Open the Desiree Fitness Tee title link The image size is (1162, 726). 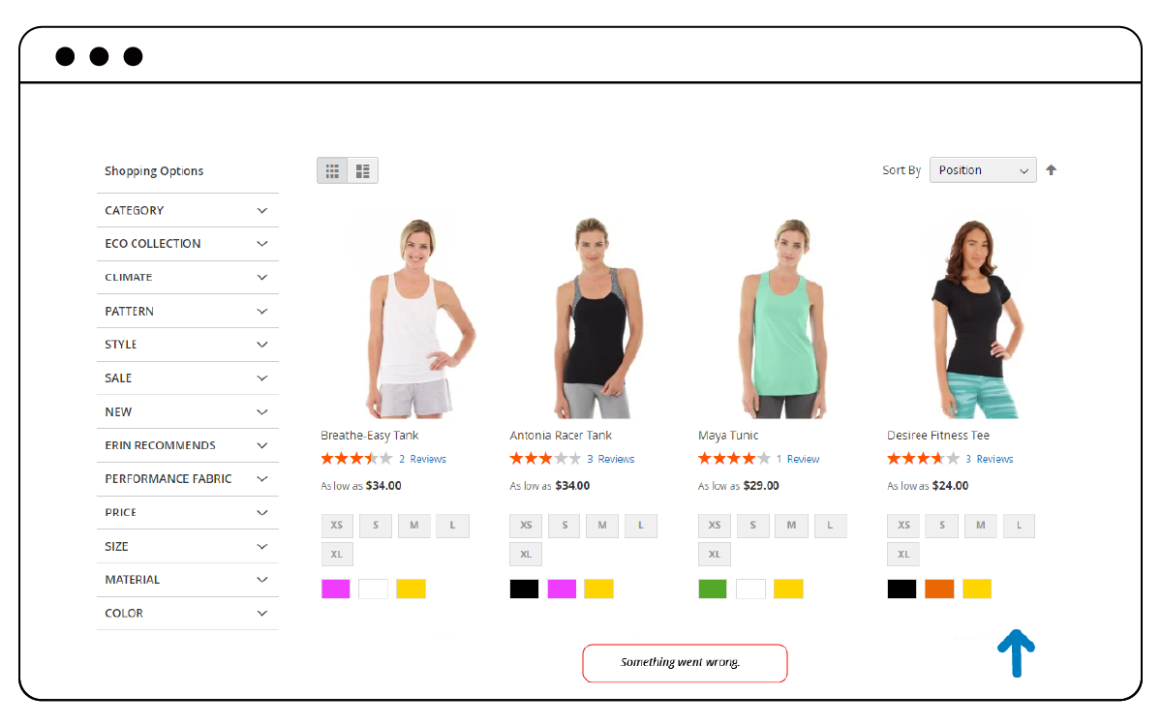pyautogui.click(x=938, y=436)
